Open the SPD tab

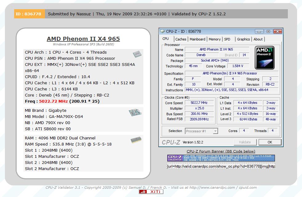[227, 39]
